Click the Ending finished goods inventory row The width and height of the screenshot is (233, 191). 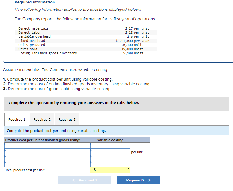(x=85, y=53)
